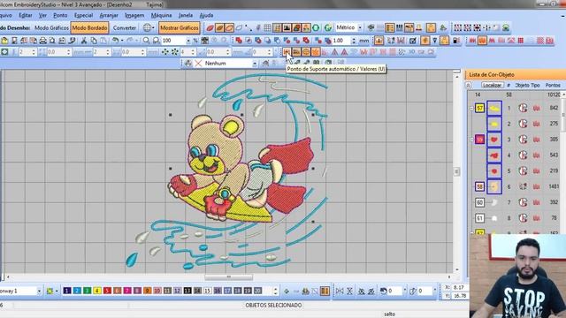Screen dimensions: 566x318
Task: Open the Ver menu
Action: [x=42, y=15]
